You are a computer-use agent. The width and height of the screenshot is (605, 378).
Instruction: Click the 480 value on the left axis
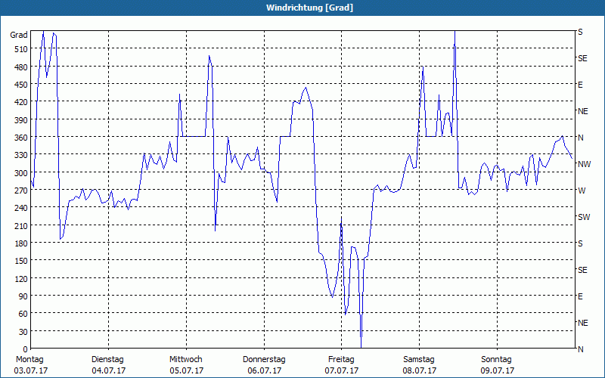pos(21,67)
